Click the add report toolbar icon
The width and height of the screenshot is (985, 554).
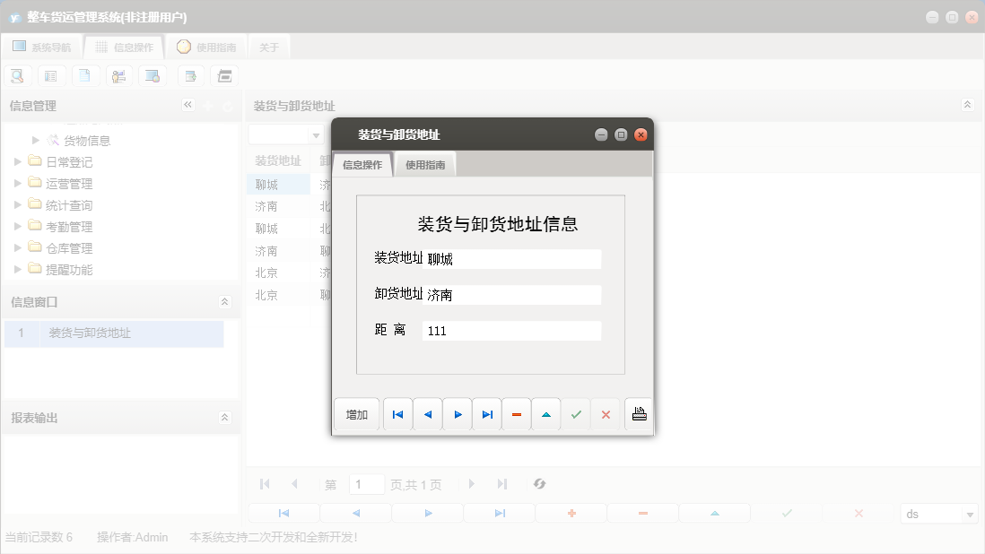click(190, 75)
